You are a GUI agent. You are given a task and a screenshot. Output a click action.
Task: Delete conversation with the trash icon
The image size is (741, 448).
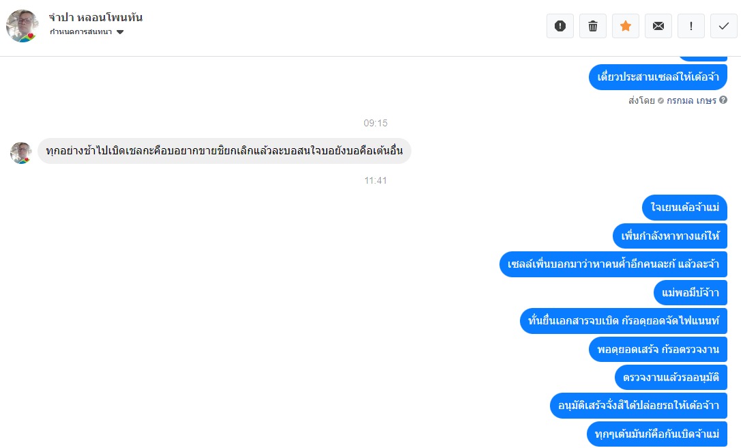593,26
